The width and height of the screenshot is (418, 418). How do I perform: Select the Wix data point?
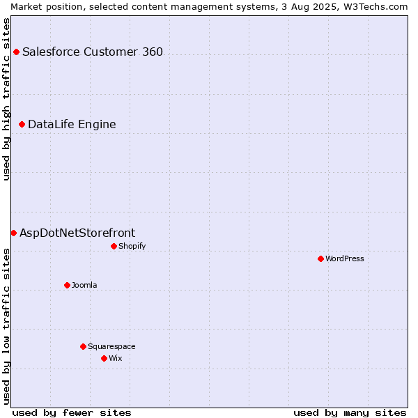104,359
